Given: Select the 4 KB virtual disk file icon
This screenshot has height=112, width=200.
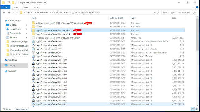Looking at the screenshot, I should (x=33, y=45).
